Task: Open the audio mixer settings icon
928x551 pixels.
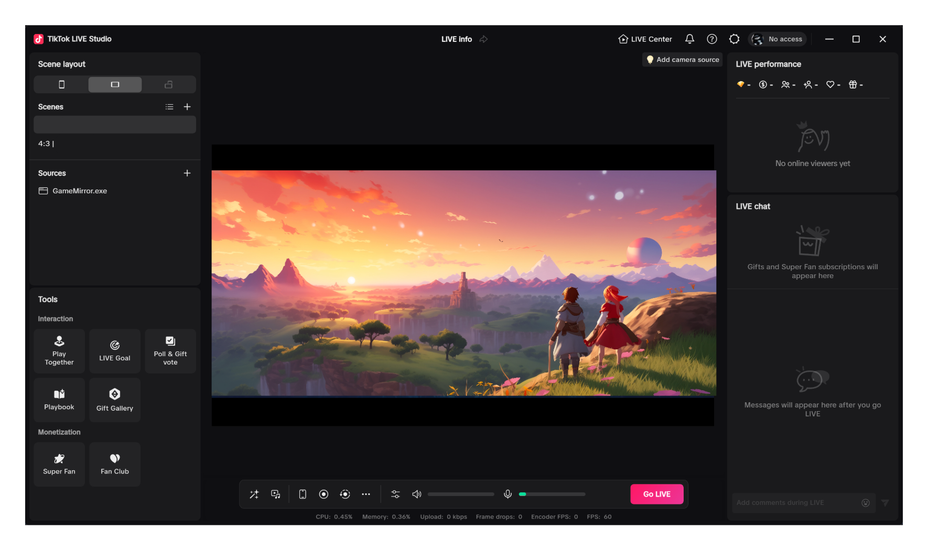Action: (395, 494)
